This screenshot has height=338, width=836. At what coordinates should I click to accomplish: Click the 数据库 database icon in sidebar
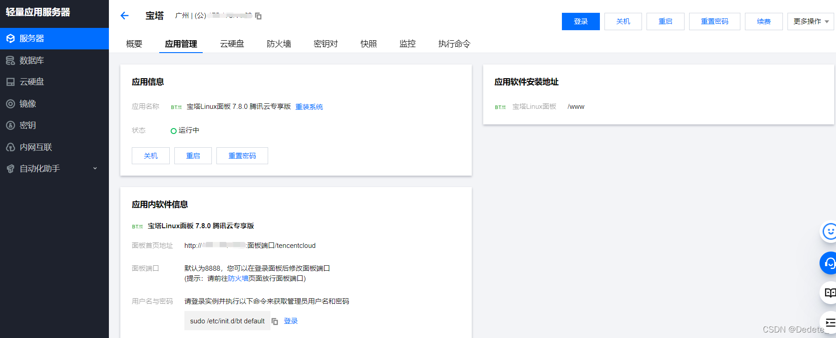[11, 60]
